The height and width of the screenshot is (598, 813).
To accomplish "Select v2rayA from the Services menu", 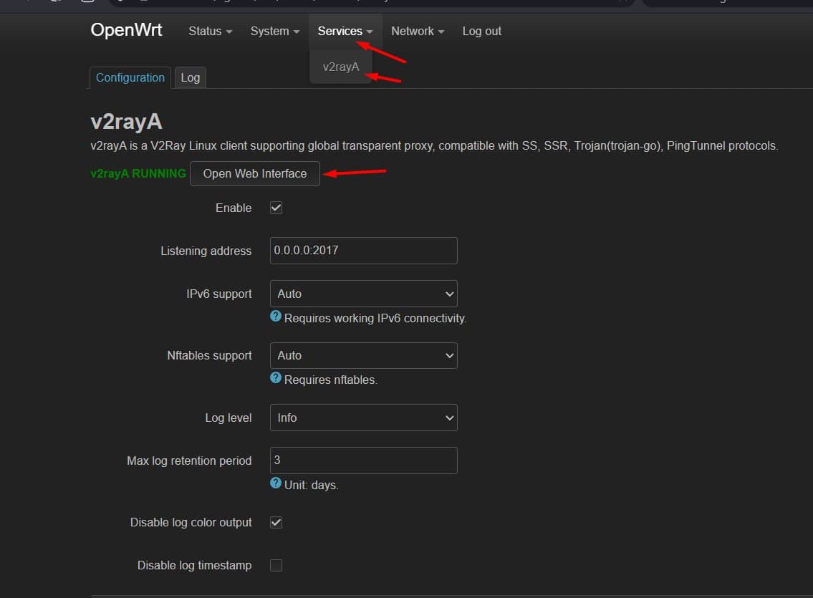I will (341, 66).
